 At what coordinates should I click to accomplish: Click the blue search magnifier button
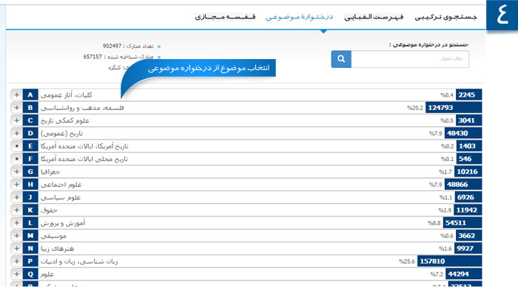[341, 59]
